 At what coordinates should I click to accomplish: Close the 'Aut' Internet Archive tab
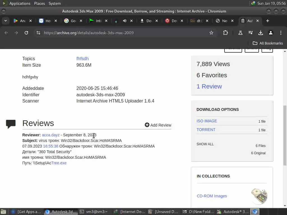pos(258,21)
